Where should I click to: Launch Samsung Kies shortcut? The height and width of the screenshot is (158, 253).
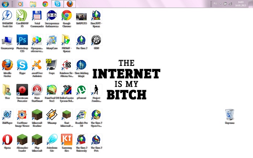click(67, 140)
